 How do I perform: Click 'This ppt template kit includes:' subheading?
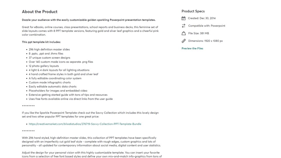click(x=41, y=42)
